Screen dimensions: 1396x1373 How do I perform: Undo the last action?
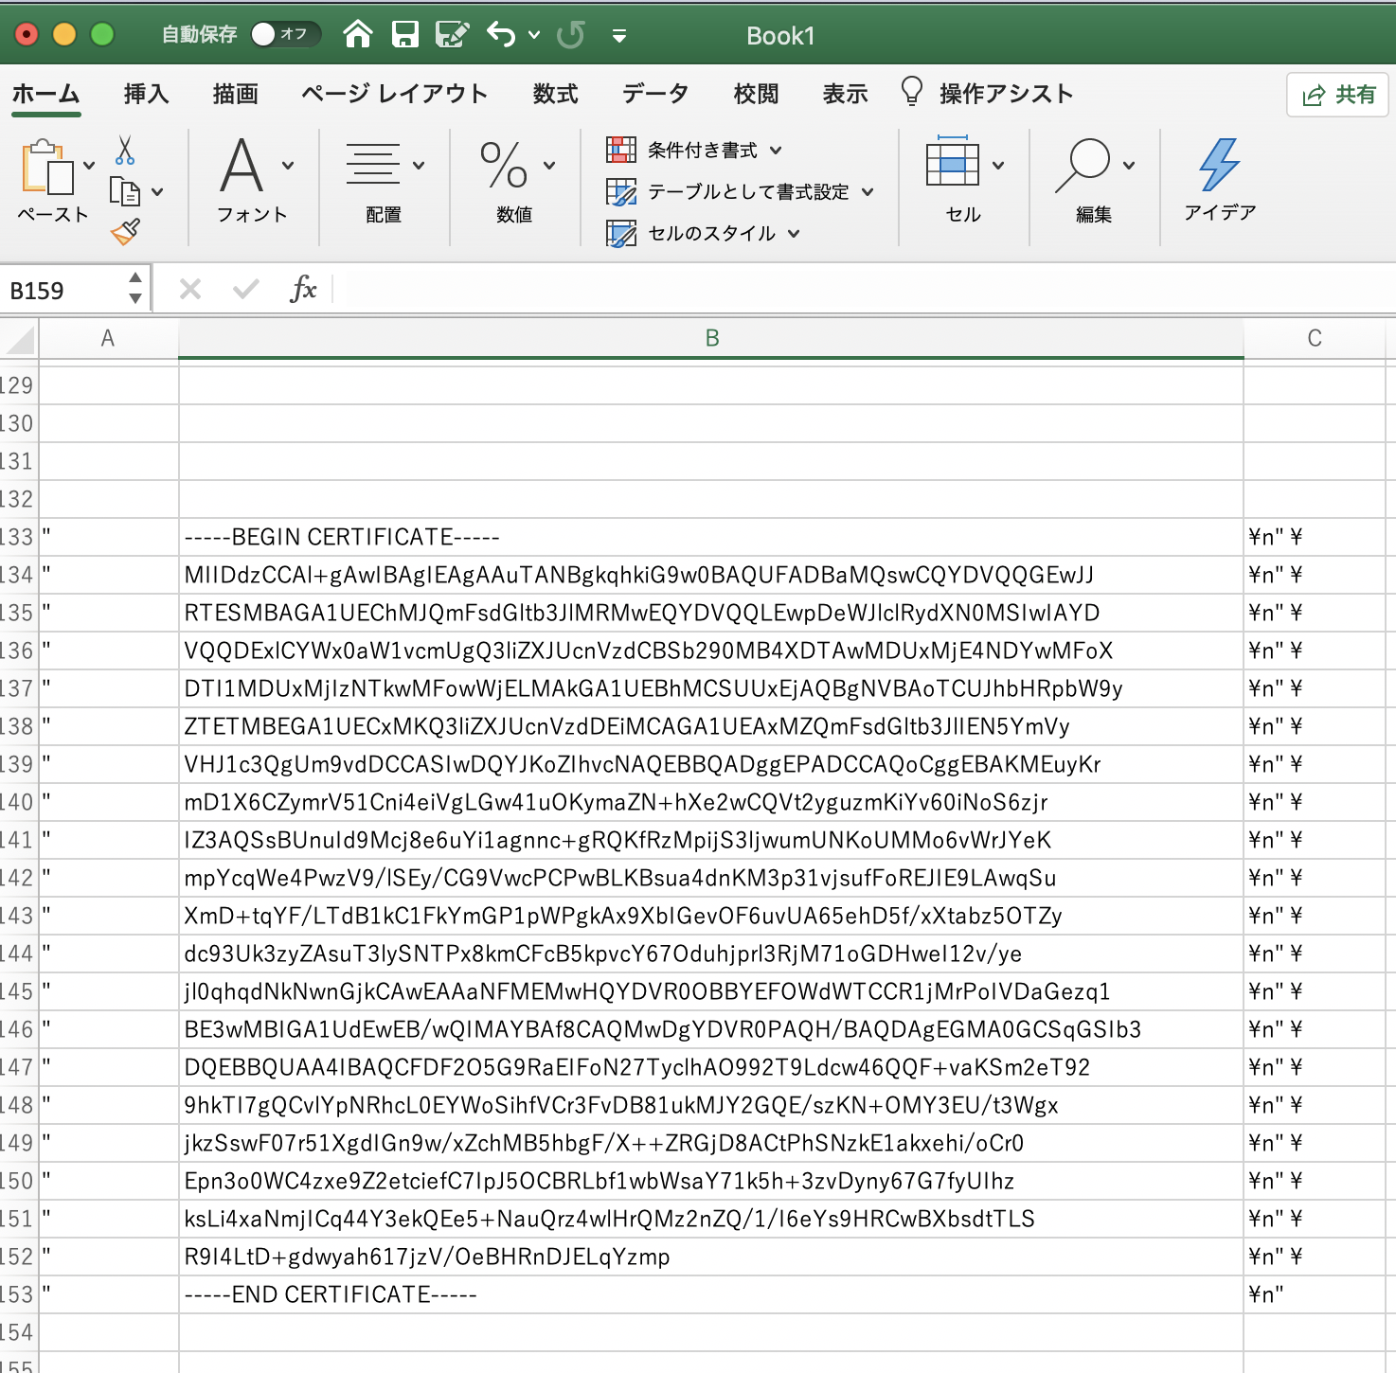[x=501, y=35]
